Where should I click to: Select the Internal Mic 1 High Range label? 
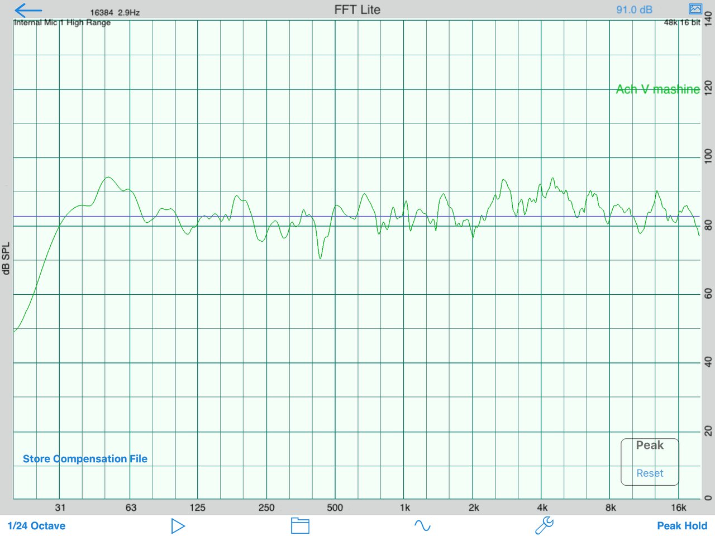[x=62, y=22]
